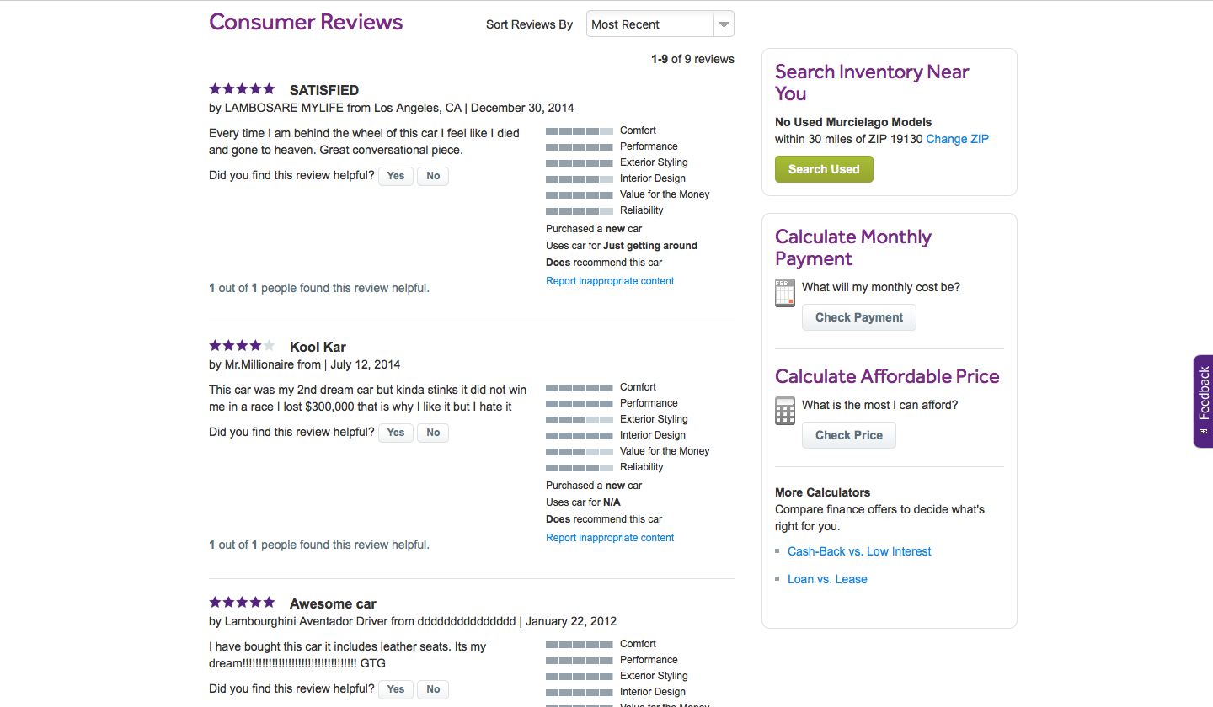
Task: Click the Check Price button
Action: (x=849, y=435)
